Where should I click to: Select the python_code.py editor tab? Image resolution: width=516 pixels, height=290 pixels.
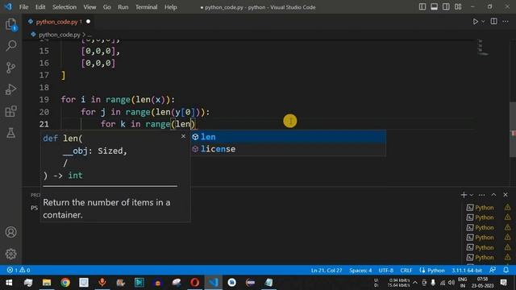57,22
